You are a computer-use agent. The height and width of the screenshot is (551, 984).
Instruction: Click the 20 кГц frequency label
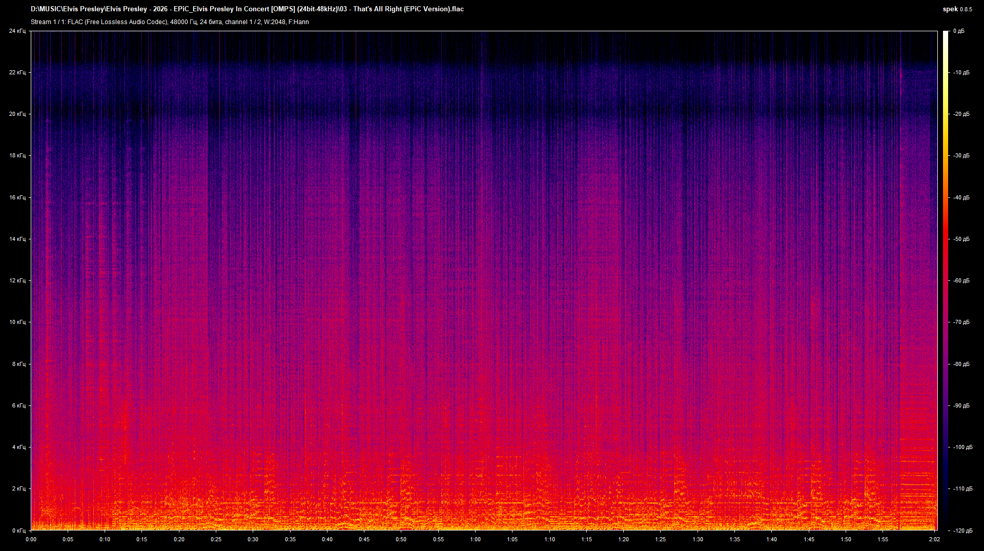17,114
